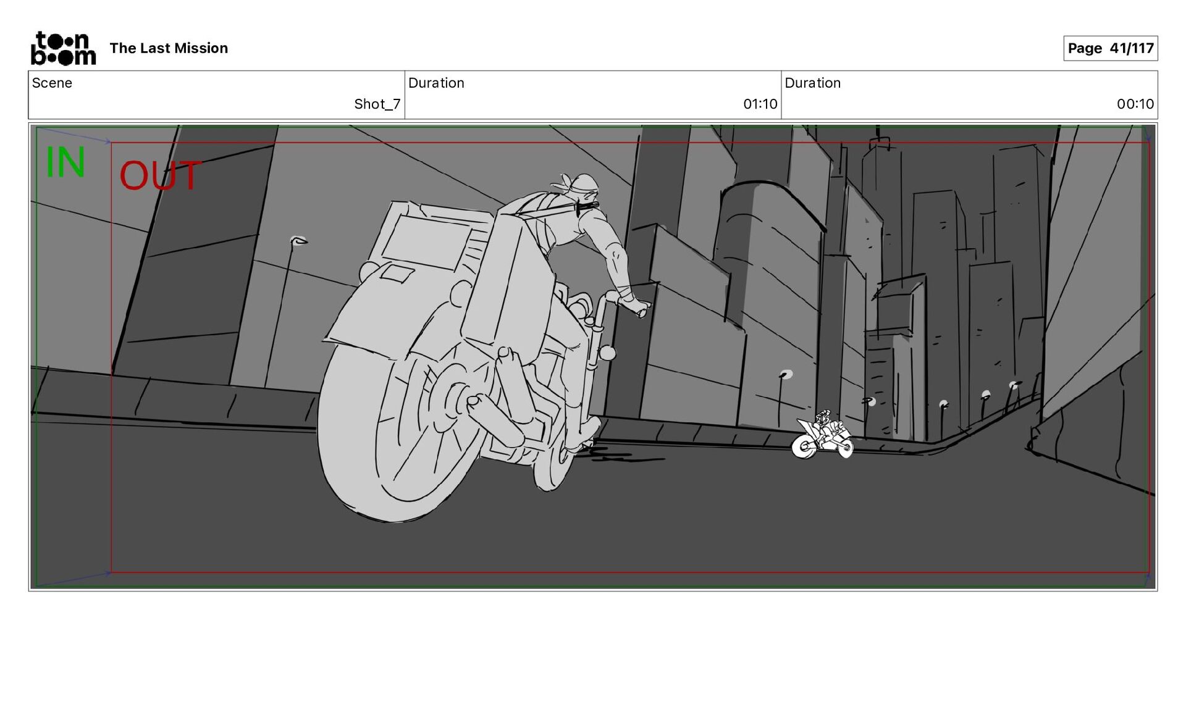
Task: Click the 'Page 41/117' box
Action: tap(1110, 48)
